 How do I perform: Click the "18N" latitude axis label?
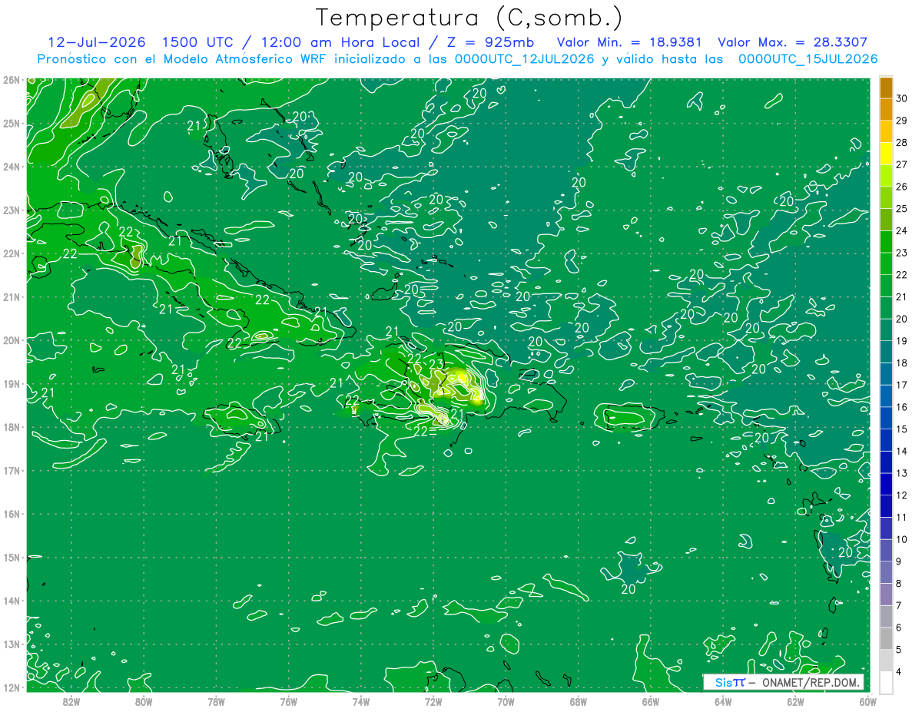(11, 427)
